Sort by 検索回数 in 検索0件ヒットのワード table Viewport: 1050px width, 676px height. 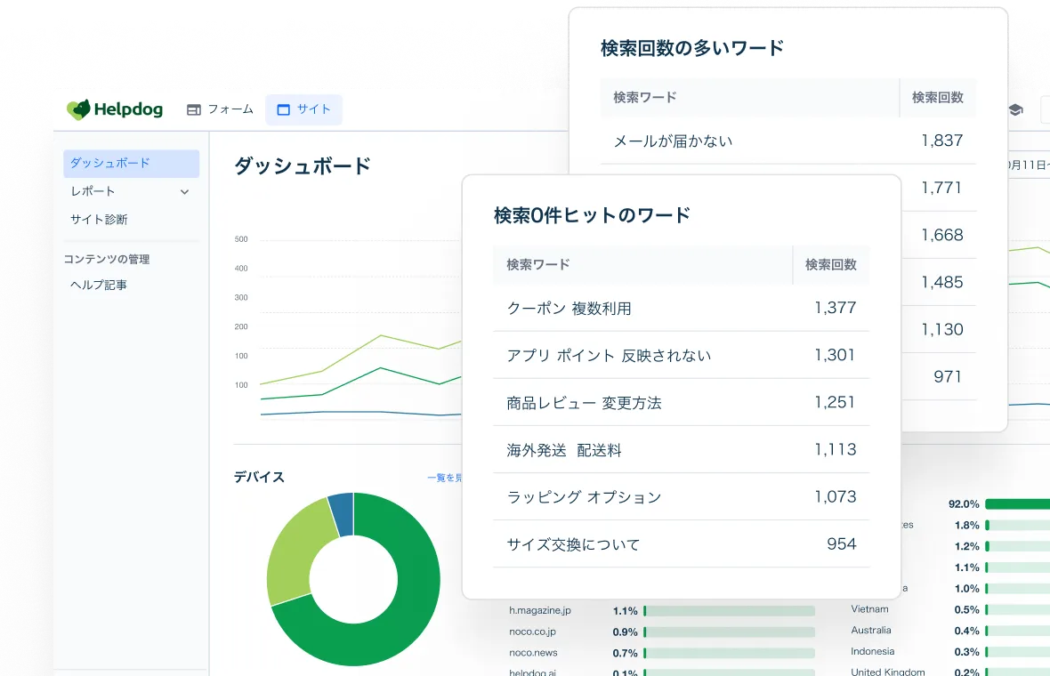pyautogui.click(x=830, y=264)
